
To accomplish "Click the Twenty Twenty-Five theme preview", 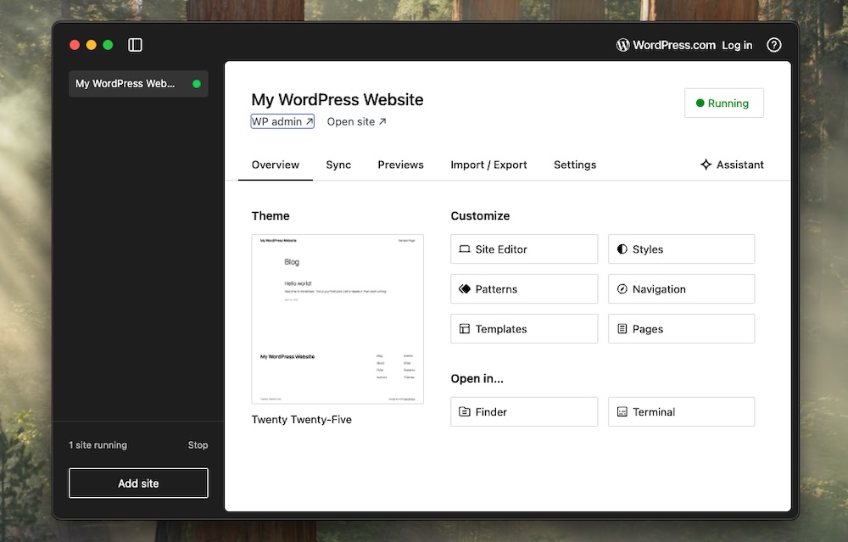I will point(337,319).
